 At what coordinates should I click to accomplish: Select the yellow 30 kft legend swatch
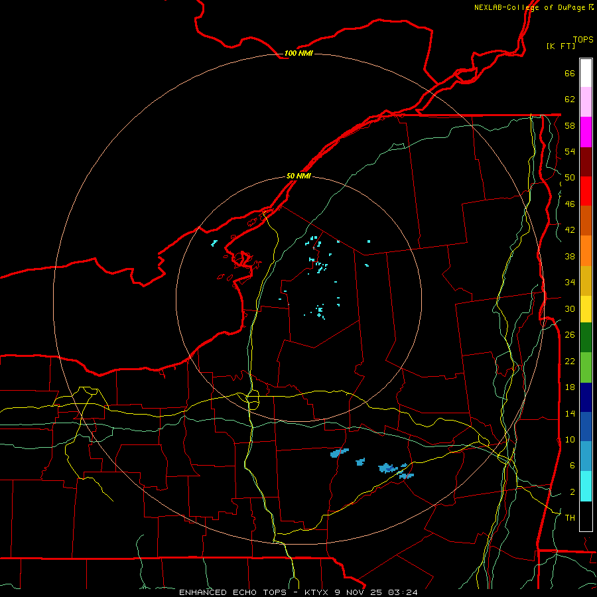pos(586,308)
